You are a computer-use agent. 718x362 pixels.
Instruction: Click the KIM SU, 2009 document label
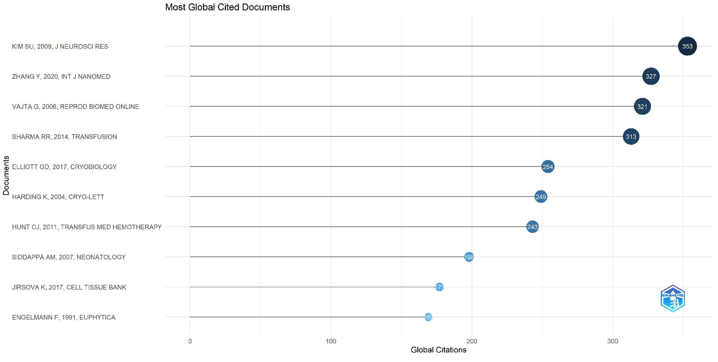coord(60,47)
